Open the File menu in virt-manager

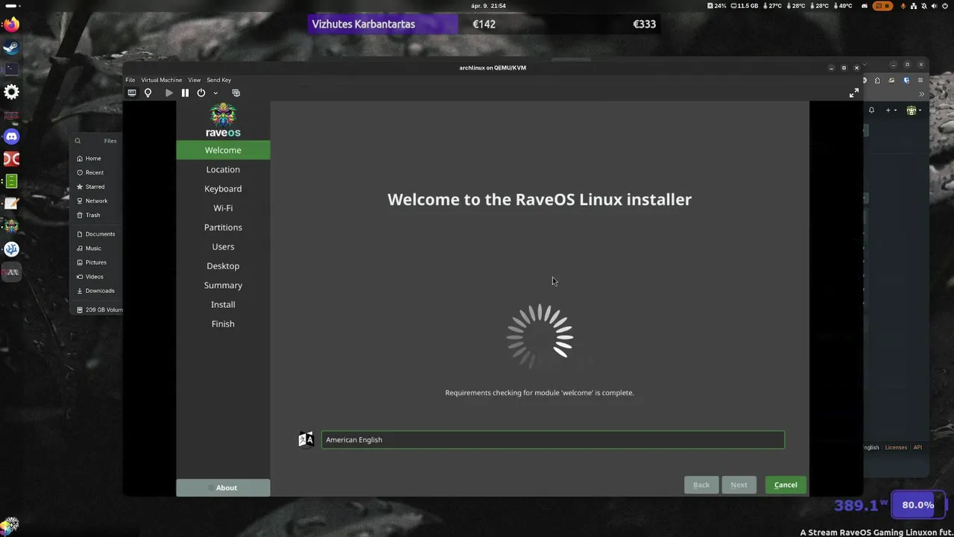130,80
